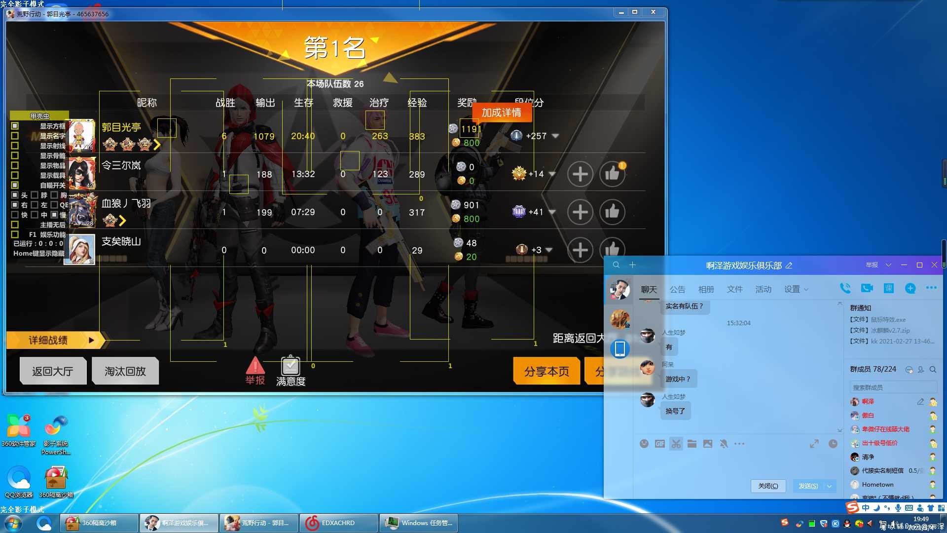Click the red 举报 report icon
Screen dimensions: 947x533
tap(255, 371)
